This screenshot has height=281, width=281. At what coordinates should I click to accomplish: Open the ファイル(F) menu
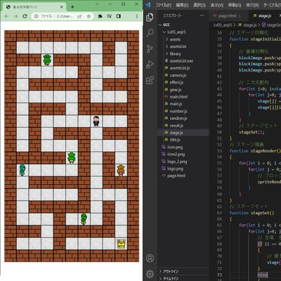tap(163, 5)
